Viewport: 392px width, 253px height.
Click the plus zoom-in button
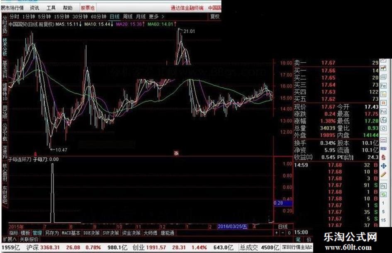(277, 233)
